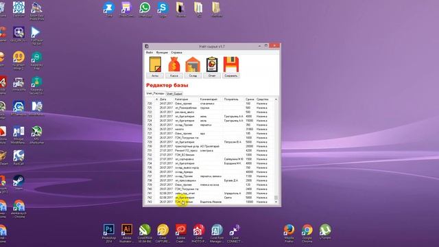Open the Отчет clipboard chart icon

click(212, 64)
